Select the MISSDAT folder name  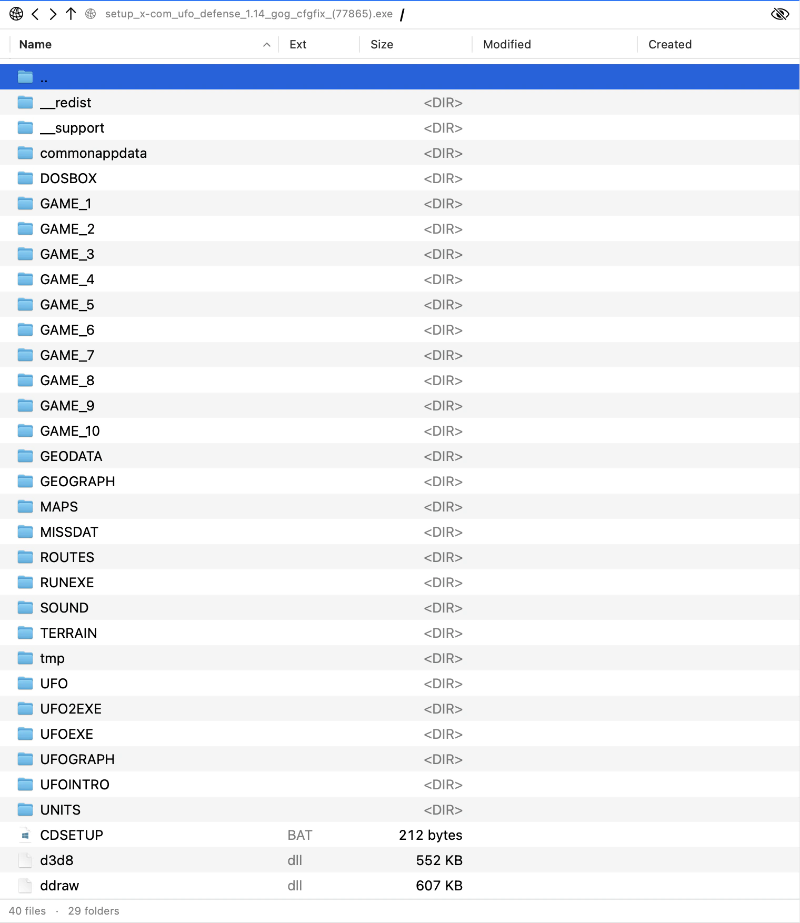[x=69, y=532]
